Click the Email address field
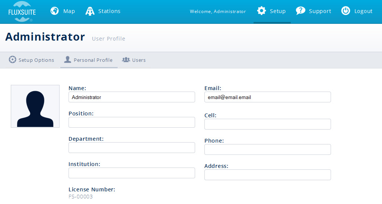The height and width of the screenshot is (204, 382). [267, 97]
